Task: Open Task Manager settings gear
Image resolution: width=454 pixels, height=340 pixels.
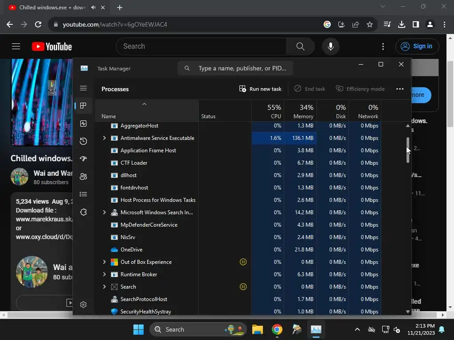Action: 83,305
